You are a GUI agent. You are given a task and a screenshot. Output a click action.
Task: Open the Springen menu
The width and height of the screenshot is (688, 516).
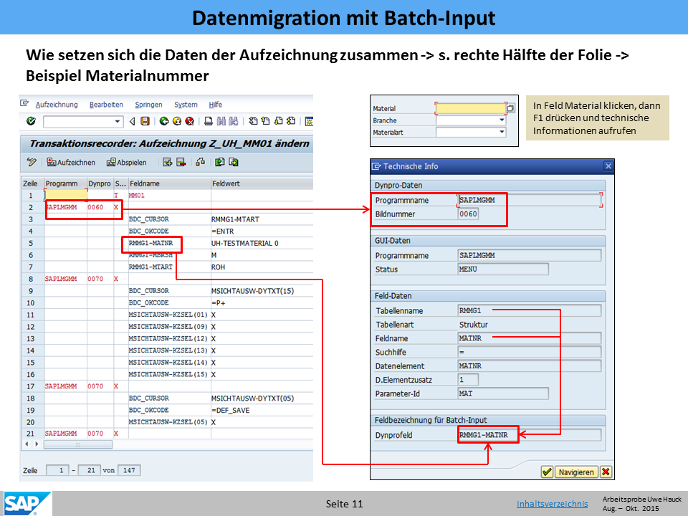click(148, 105)
